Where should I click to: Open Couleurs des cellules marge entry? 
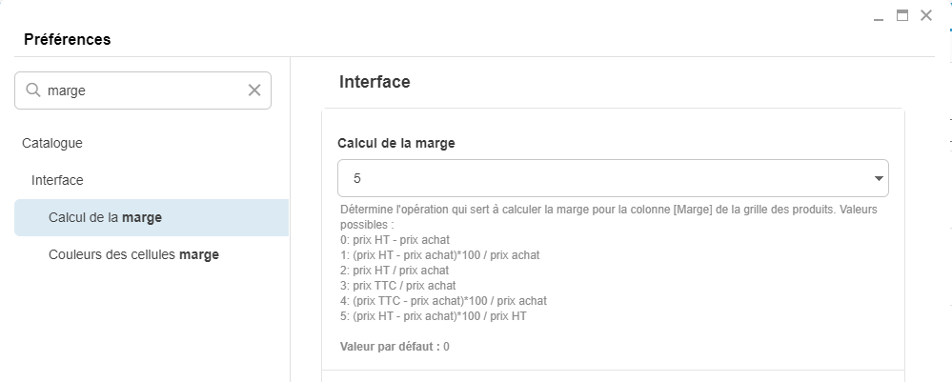click(x=133, y=254)
